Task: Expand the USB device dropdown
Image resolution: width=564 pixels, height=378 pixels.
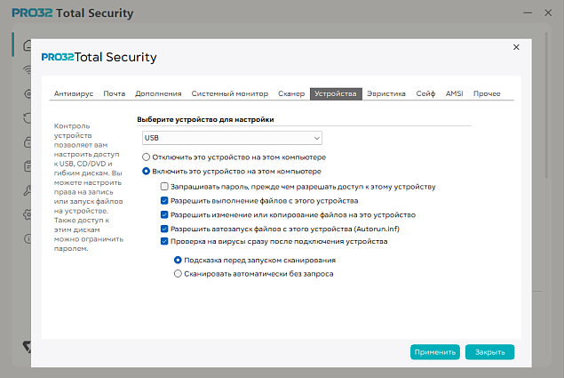Action: coord(232,138)
